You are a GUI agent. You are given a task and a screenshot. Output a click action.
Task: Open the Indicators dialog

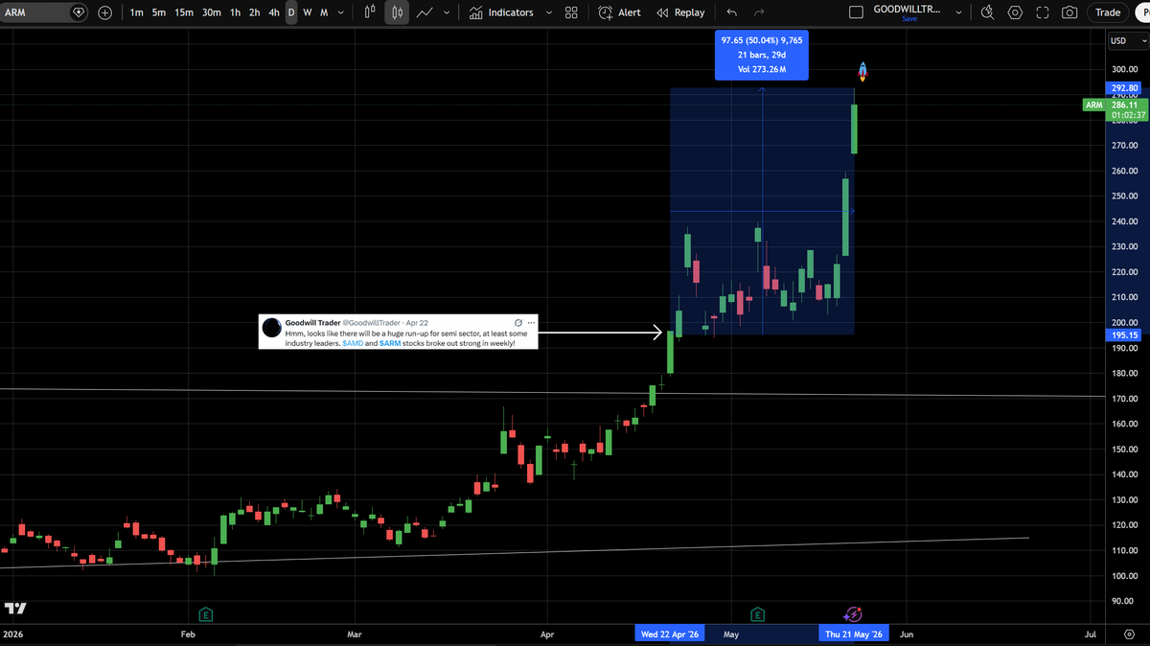(x=501, y=12)
